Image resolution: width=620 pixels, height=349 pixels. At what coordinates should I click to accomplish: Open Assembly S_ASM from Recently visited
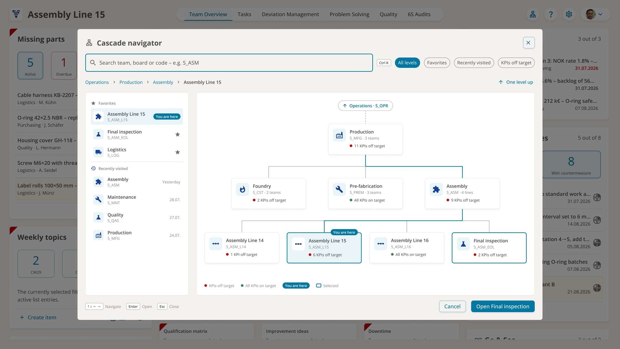point(137,182)
